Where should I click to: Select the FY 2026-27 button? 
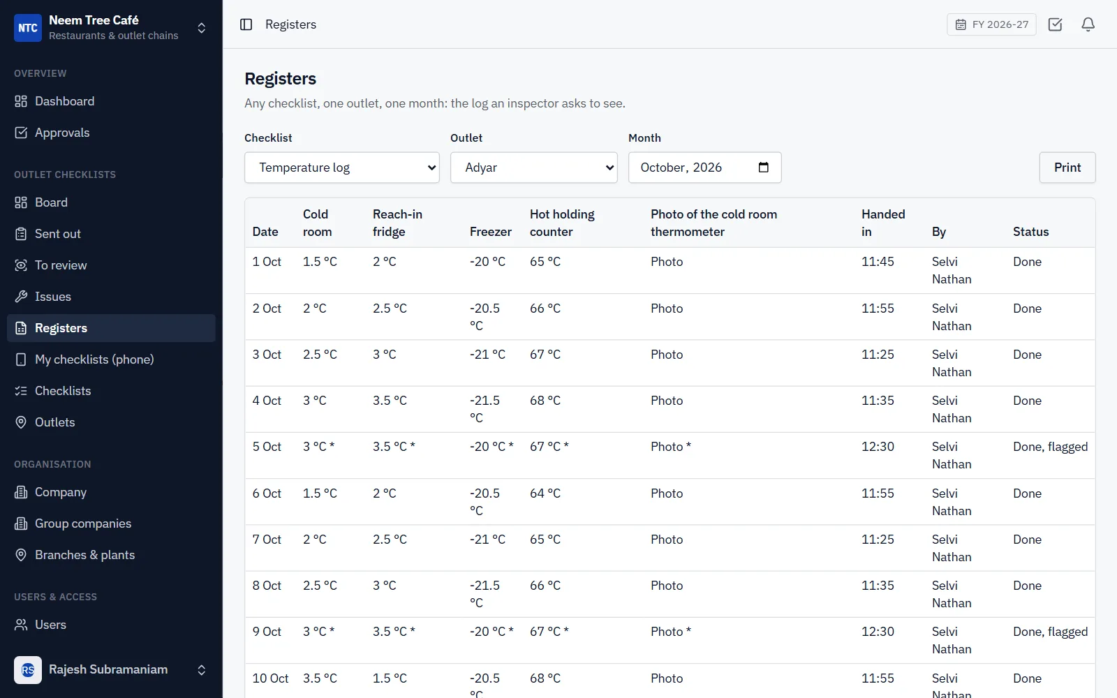[x=991, y=24]
